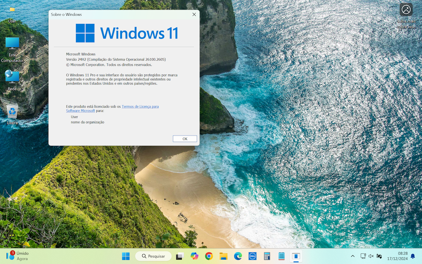The height and width of the screenshot is (264, 422).
Task: Open File Explorer from the taskbar
Action: (223, 256)
